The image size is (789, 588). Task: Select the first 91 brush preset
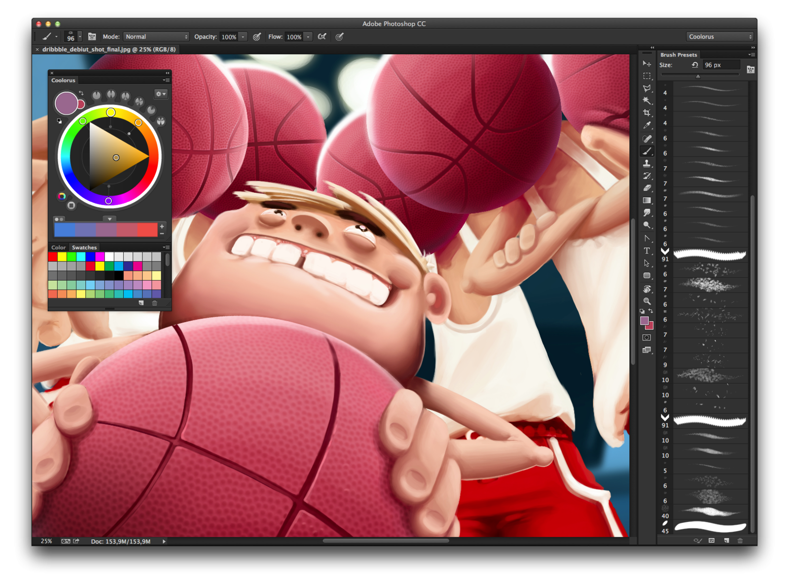tap(703, 255)
